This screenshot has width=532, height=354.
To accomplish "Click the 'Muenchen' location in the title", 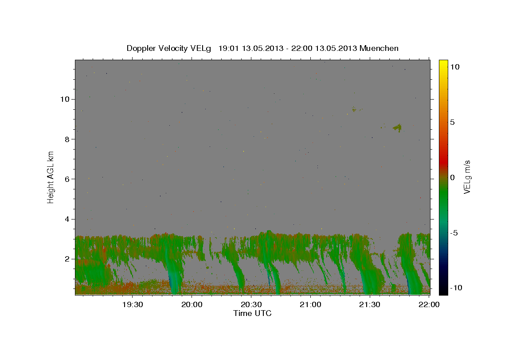I will [379, 48].
